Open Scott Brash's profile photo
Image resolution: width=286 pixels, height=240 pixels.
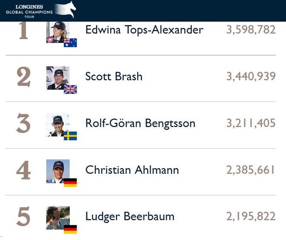click(58, 78)
